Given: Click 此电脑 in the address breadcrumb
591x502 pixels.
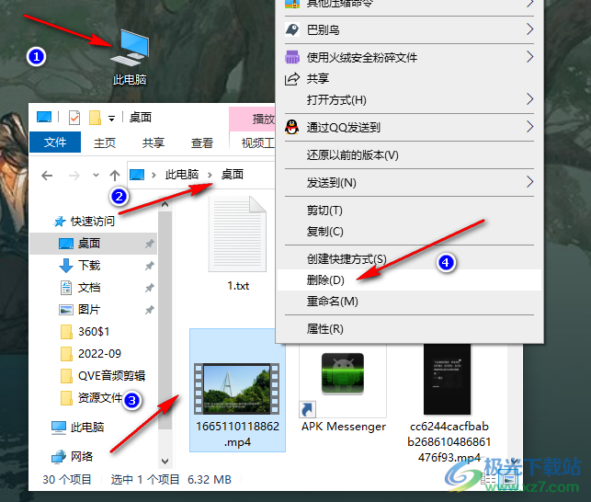Looking at the screenshot, I should pos(182,175).
